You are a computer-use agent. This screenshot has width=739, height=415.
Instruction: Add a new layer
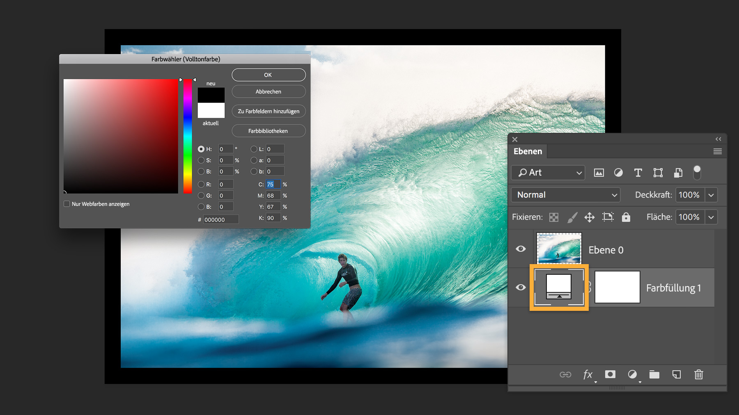coord(676,374)
